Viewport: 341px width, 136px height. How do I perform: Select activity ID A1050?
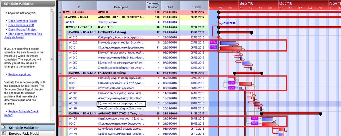click(73, 63)
